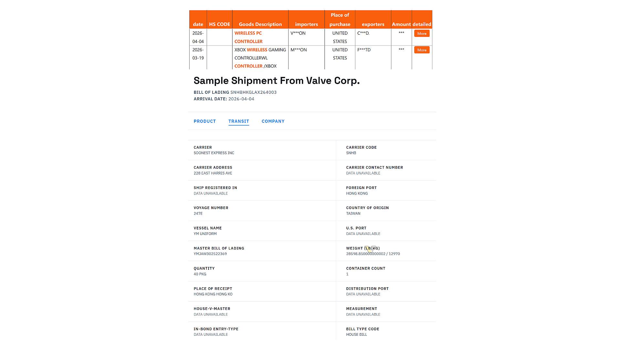Open the COMPANY tab

[273, 121]
